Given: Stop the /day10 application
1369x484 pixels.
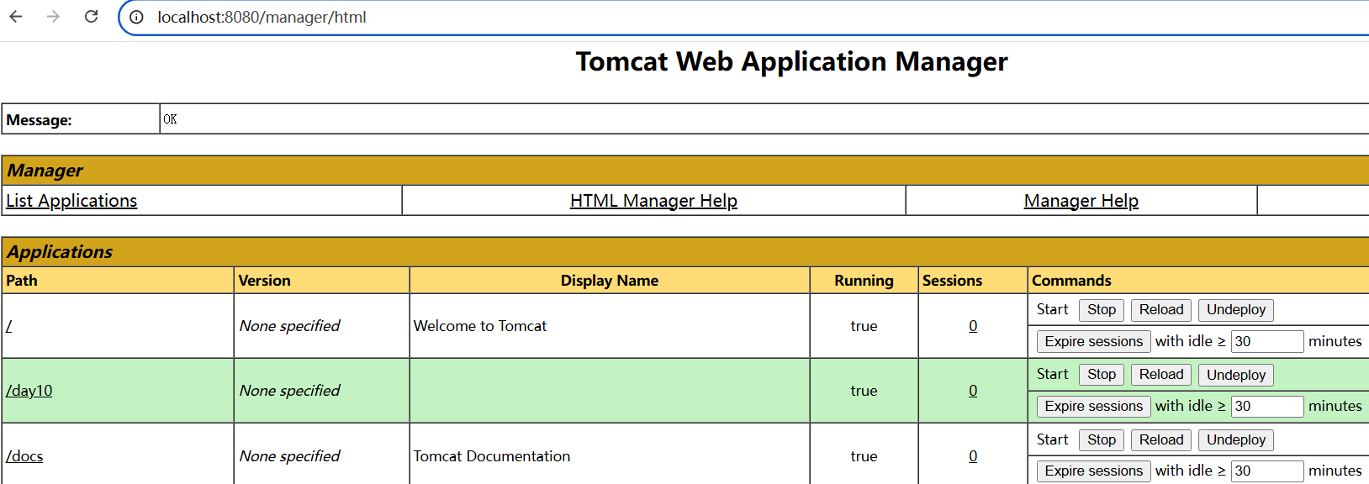Looking at the screenshot, I should pyautogui.click(x=1102, y=375).
